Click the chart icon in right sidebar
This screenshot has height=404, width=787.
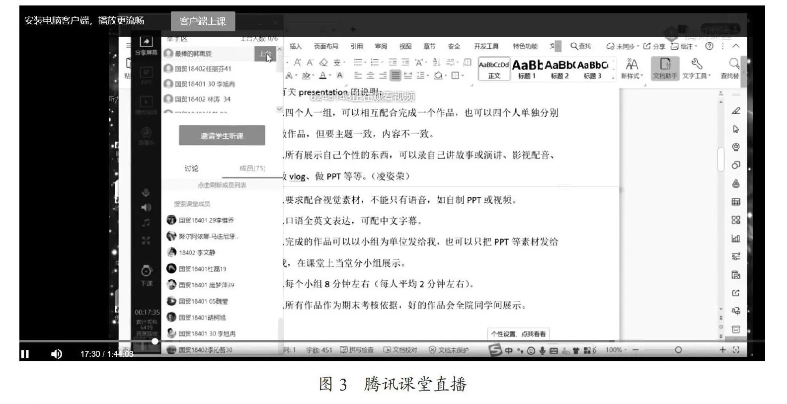(736, 238)
